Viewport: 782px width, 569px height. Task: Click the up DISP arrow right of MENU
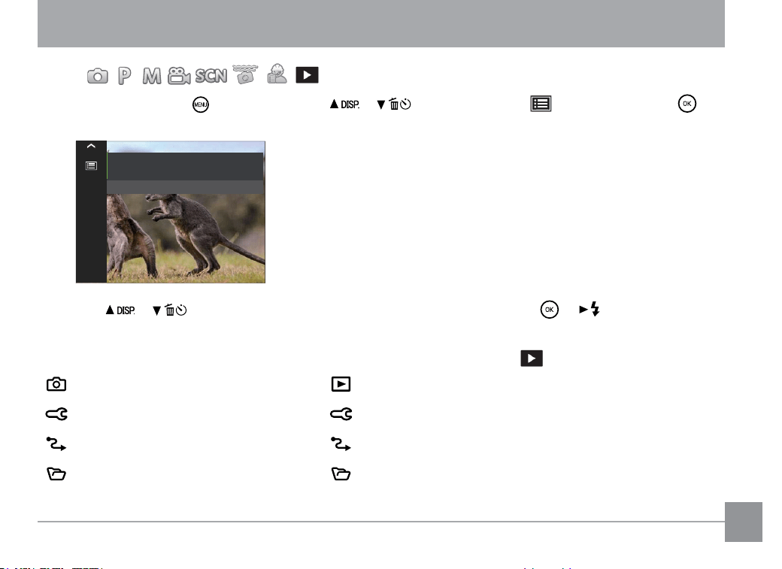[344, 104]
